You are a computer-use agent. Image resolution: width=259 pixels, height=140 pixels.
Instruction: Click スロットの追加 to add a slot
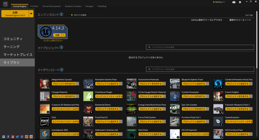79,15
